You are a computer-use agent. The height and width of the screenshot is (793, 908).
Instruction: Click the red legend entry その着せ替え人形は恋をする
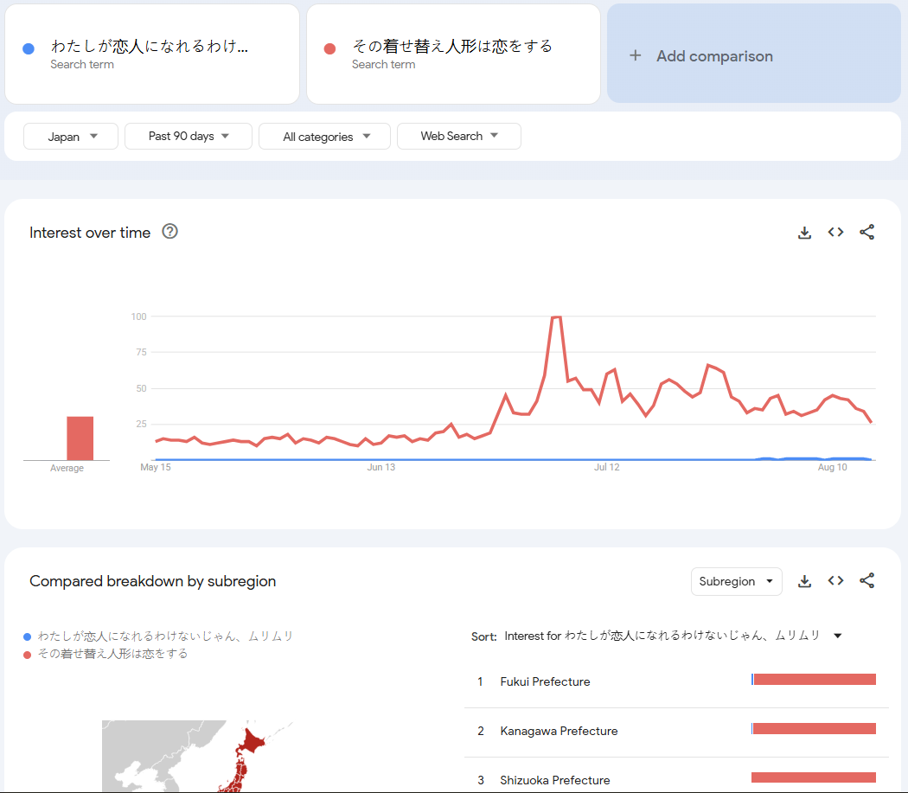(x=106, y=654)
